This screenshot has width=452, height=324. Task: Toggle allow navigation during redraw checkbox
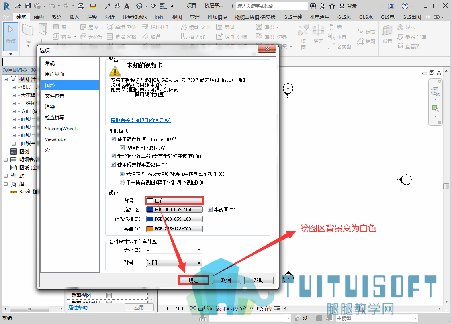click(113, 156)
